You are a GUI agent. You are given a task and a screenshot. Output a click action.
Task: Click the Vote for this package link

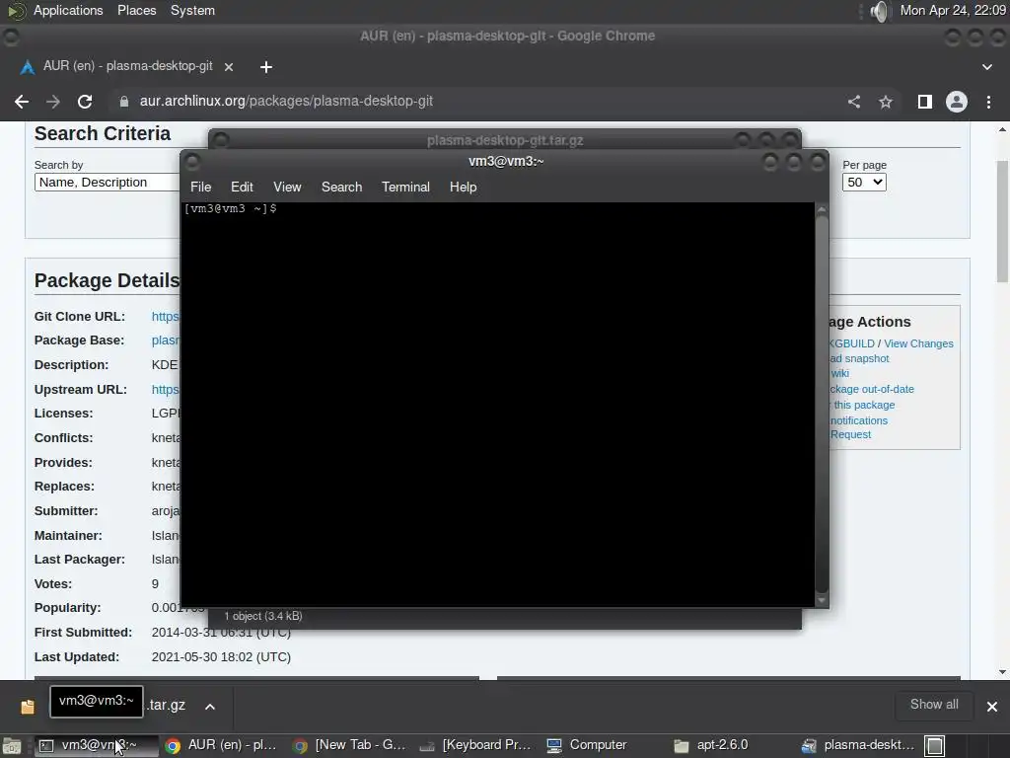coord(862,405)
